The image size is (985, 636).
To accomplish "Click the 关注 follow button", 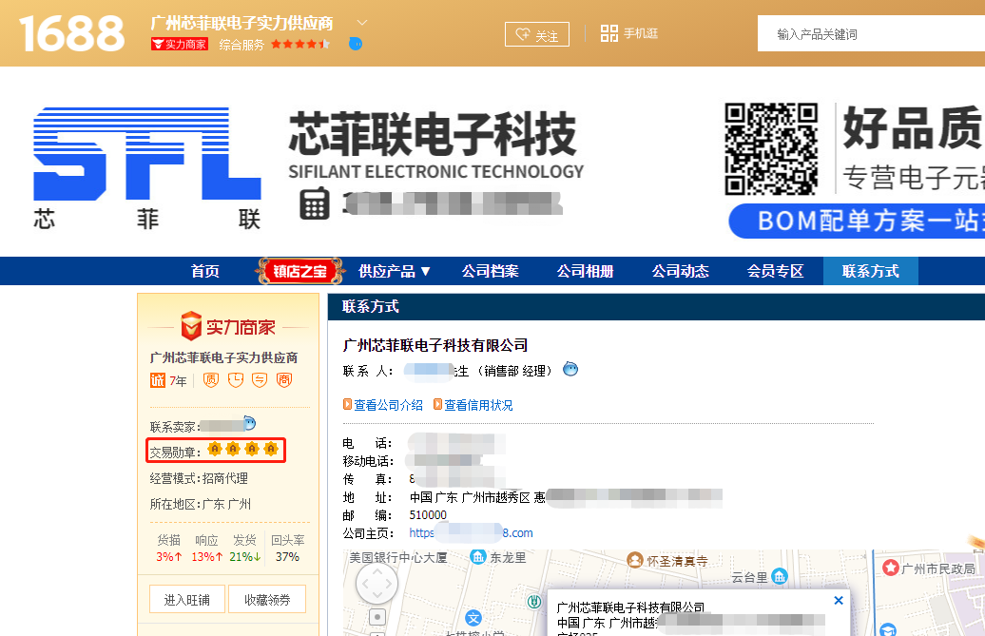I will point(537,34).
